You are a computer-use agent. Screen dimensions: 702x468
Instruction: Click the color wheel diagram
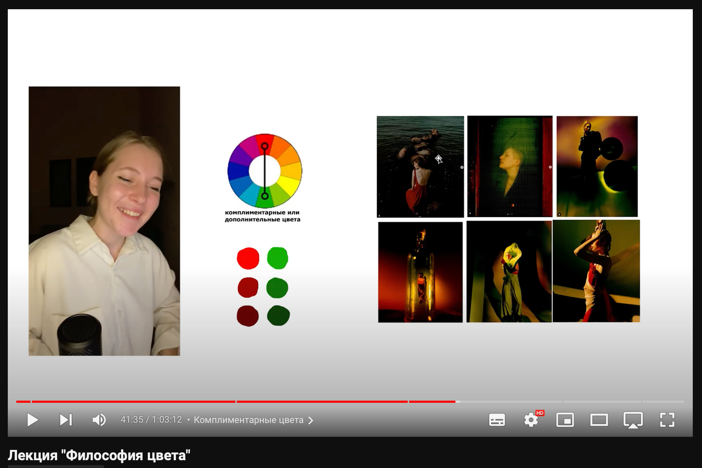tap(265, 171)
